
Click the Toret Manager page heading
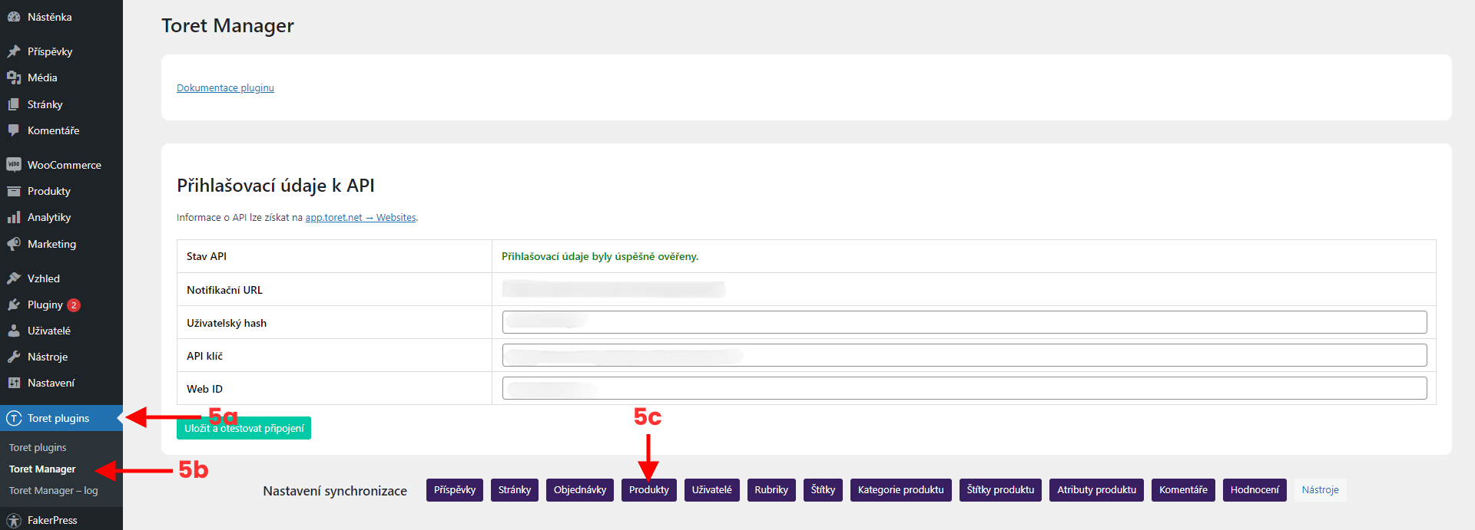(x=227, y=25)
